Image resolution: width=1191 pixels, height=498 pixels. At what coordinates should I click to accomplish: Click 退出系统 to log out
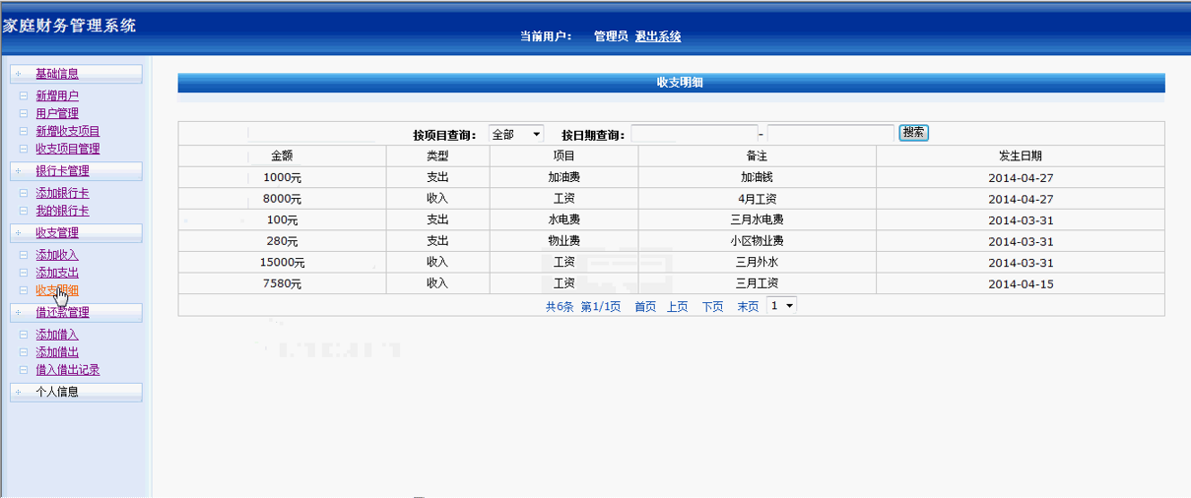pyautogui.click(x=658, y=36)
